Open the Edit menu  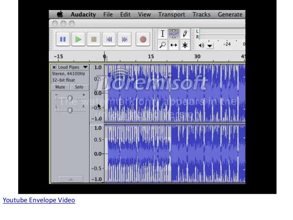coord(125,15)
